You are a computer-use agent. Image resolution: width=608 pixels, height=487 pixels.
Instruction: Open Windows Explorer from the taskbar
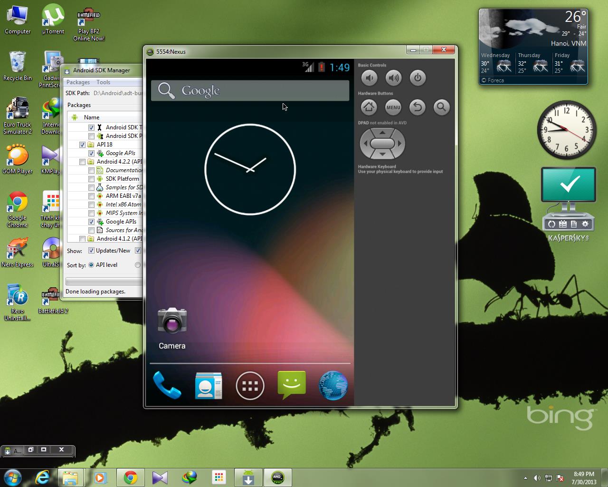click(70, 477)
